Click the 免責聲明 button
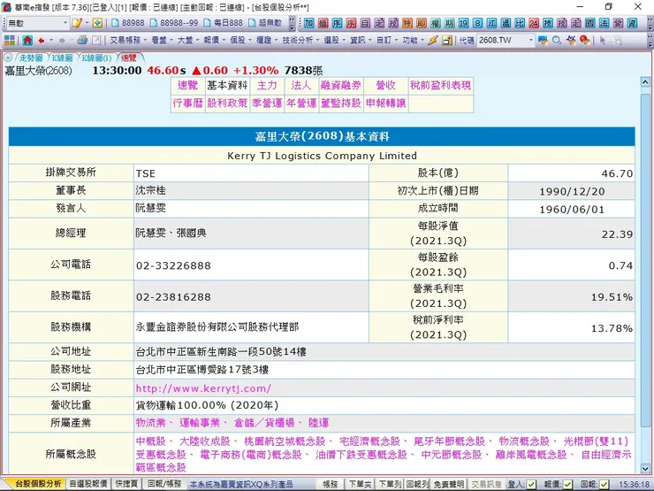Image resolution: width=654 pixels, height=491 pixels. pos(449,484)
